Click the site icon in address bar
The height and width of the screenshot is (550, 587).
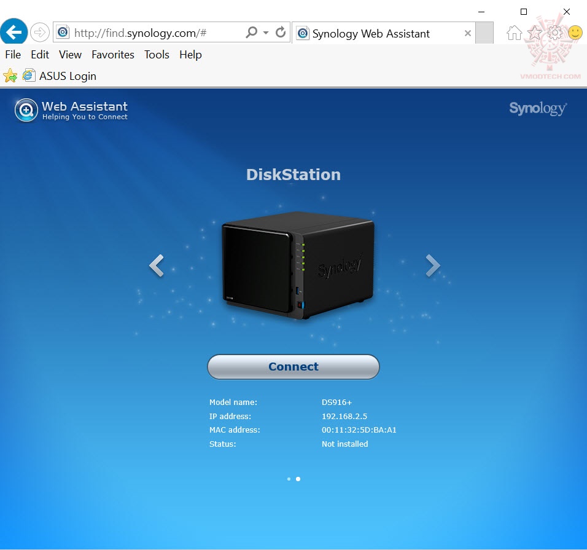tap(63, 33)
